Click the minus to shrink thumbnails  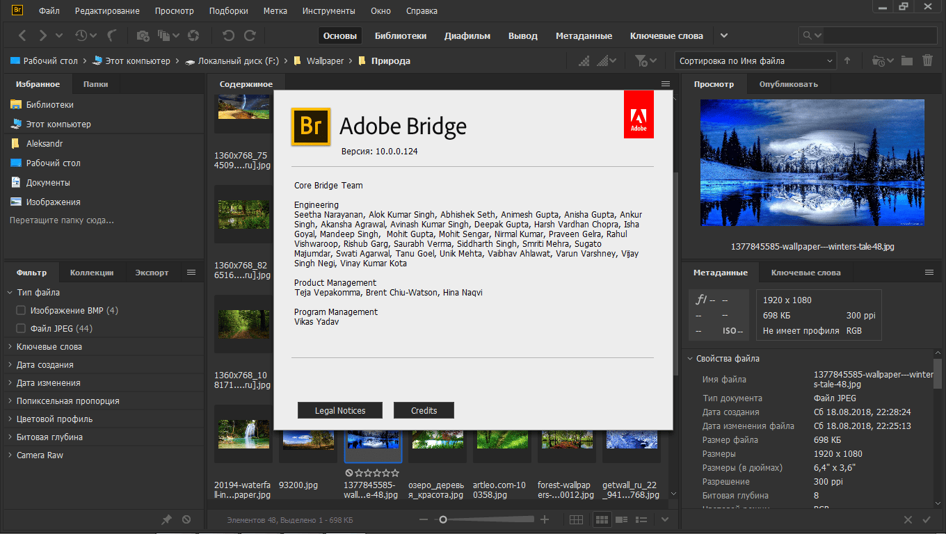click(x=423, y=519)
